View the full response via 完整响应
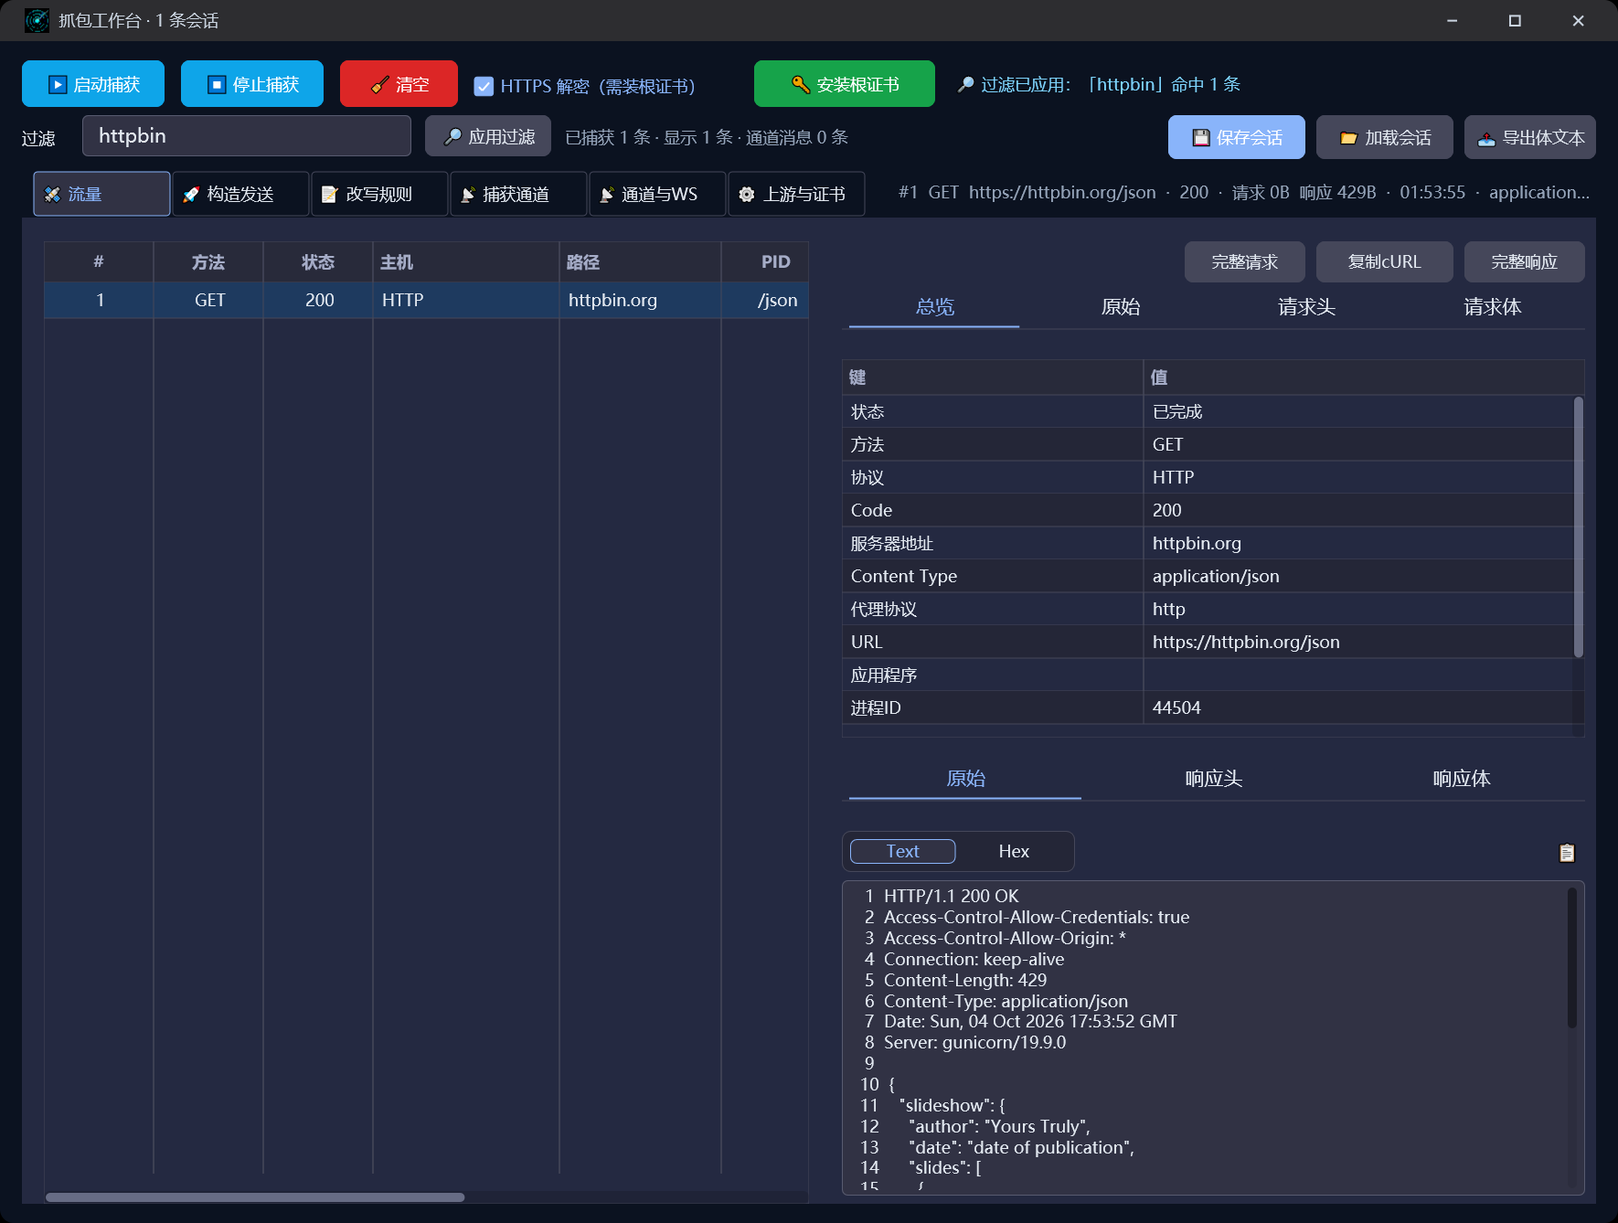Screen dimensions: 1618x1223 pos(1525,262)
